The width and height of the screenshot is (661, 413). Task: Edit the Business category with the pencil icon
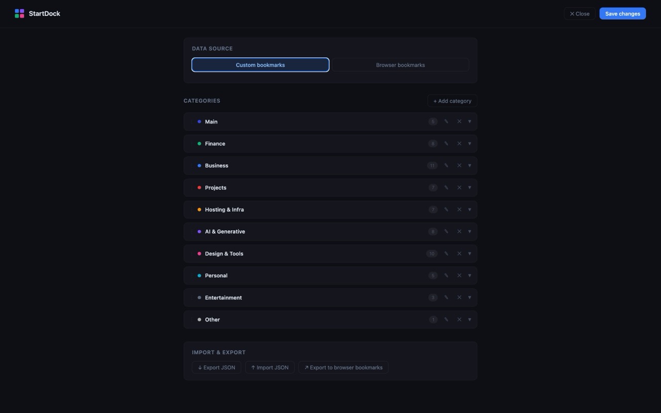tap(446, 166)
